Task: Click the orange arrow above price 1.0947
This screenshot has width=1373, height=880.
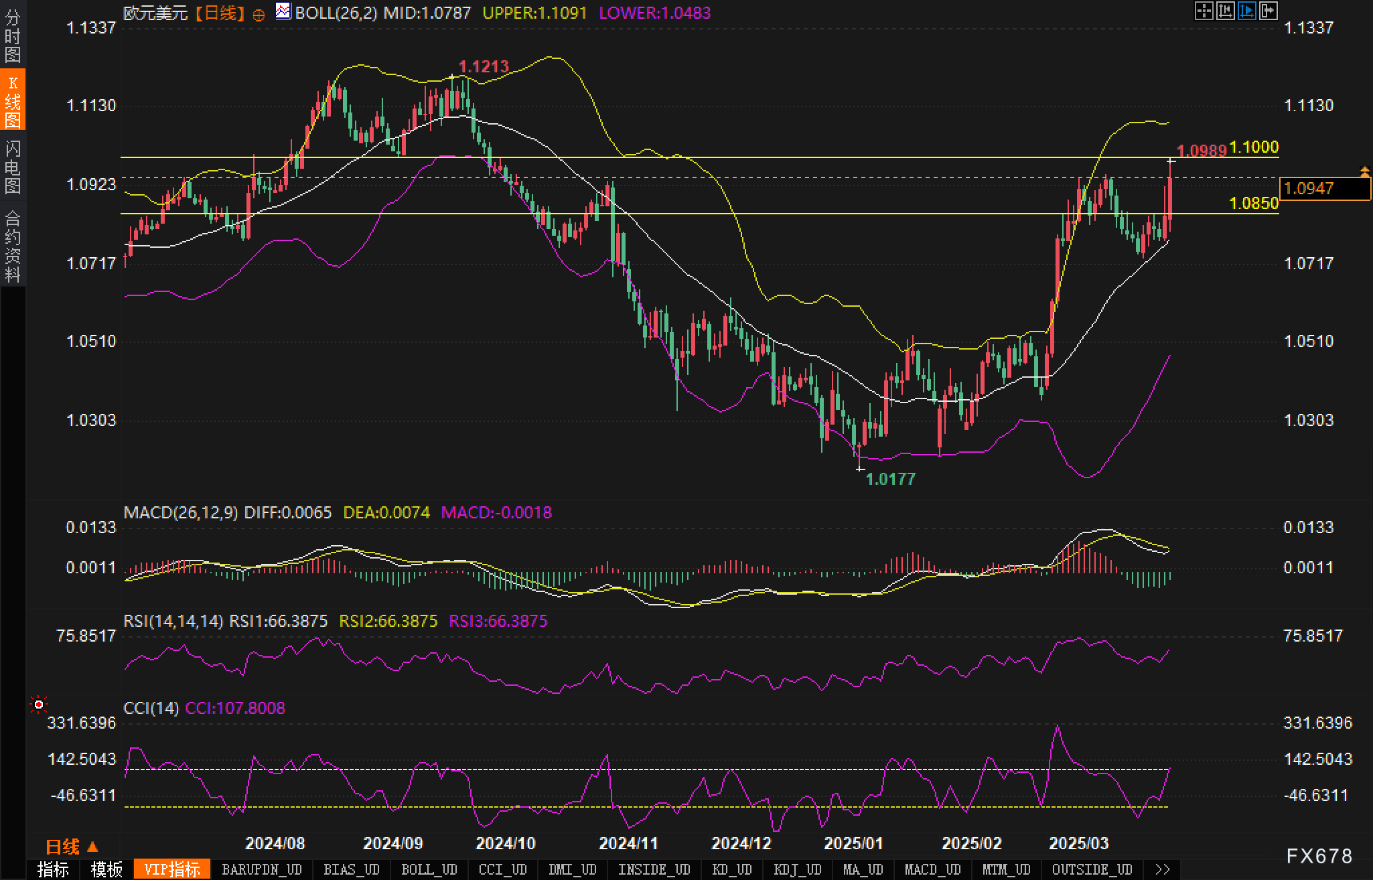Action: (1364, 172)
